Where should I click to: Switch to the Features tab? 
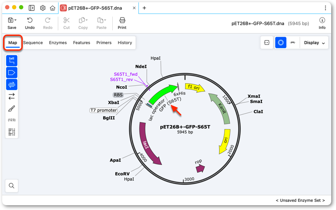82,43
